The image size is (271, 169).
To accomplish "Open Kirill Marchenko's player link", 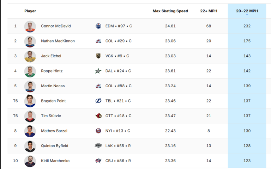I will [x=55, y=161].
